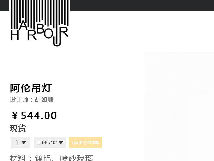The width and height of the screenshot is (214, 161).
Task: Click the vertical bars in the Harbour logo
Action: click(x=39, y=13)
